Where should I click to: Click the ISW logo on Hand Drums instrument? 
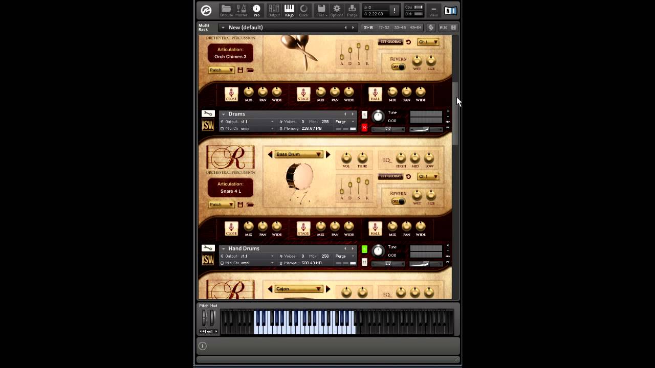tap(208, 260)
